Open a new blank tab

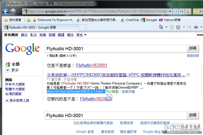coord(82,28)
